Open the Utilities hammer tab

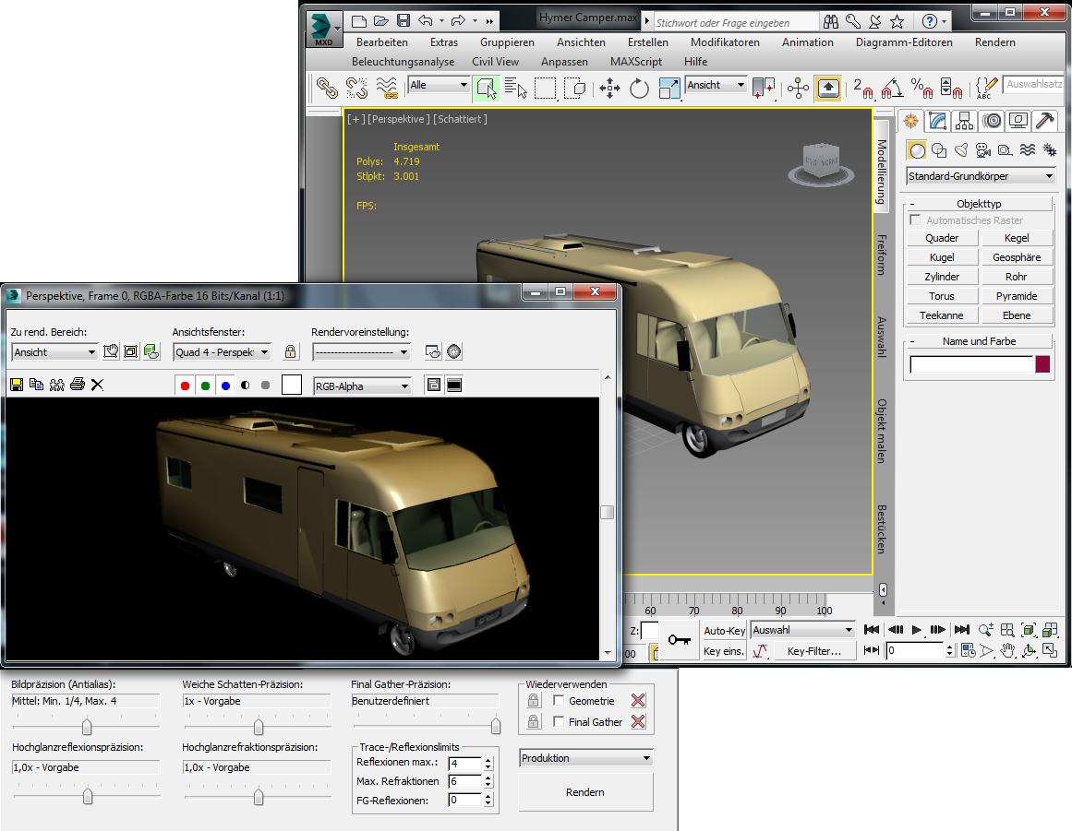(1044, 121)
